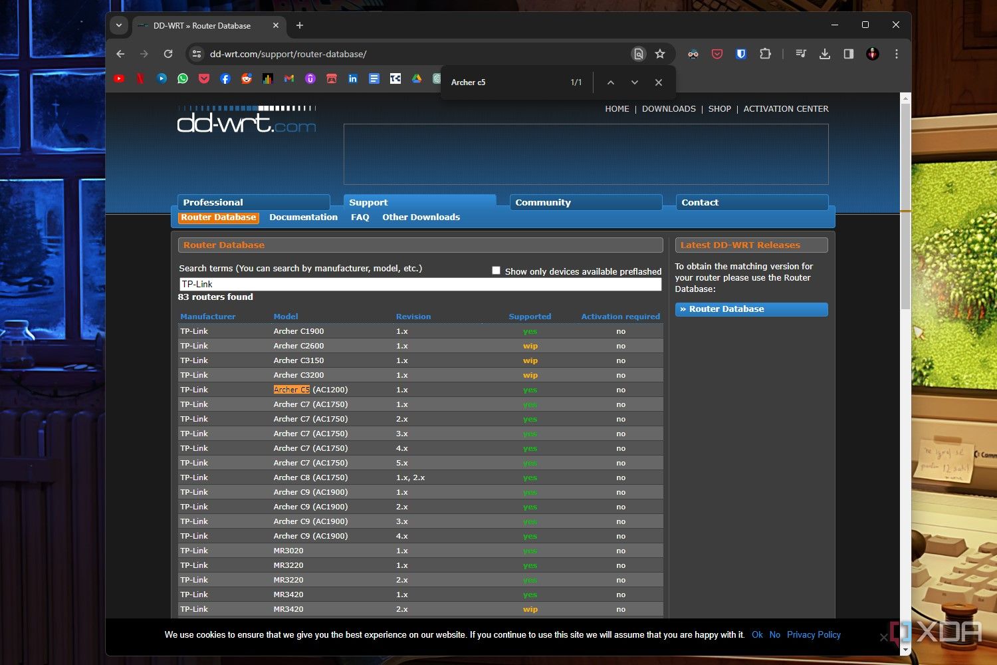The image size is (997, 665).
Task: Open the WhatsApp bookmark
Action: [183, 78]
